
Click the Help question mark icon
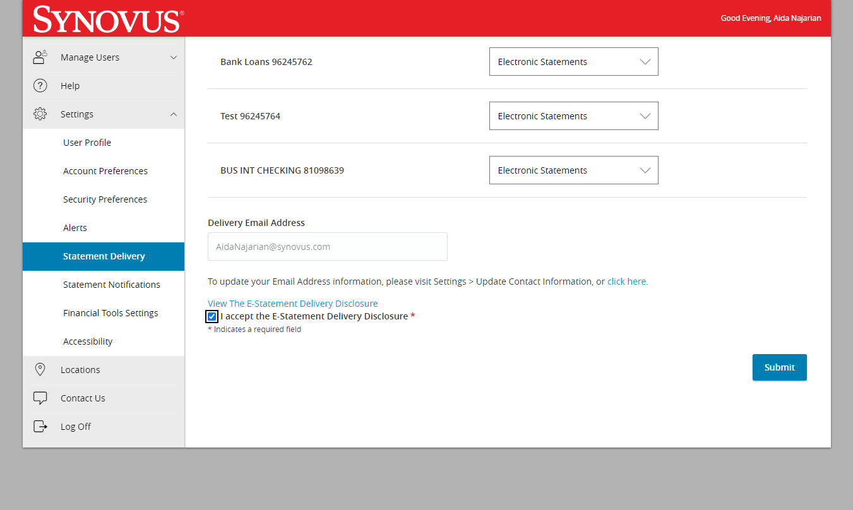click(x=40, y=86)
